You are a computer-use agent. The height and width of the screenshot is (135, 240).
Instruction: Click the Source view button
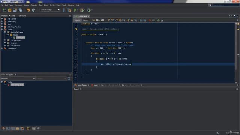77,20
